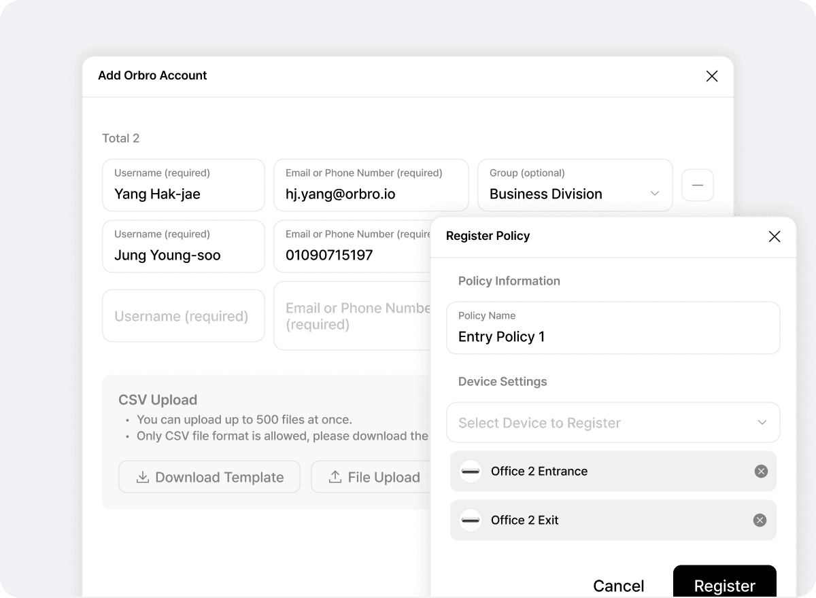Click the Office 2 Entrance device icon
The width and height of the screenshot is (816, 598).
coord(471,471)
